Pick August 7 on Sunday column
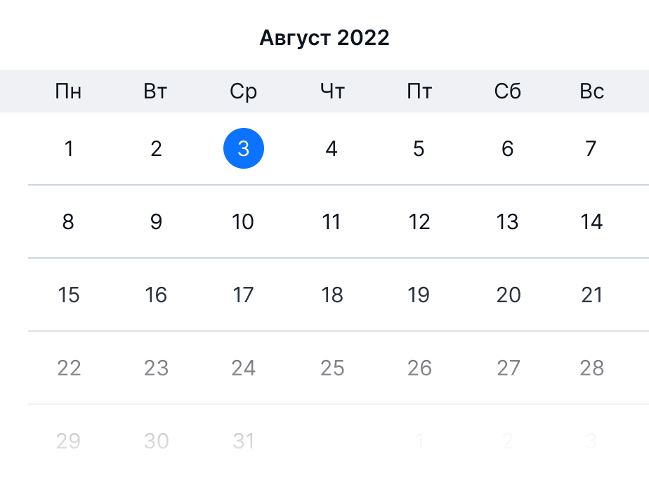This screenshot has width=649, height=478. pos(591,149)
